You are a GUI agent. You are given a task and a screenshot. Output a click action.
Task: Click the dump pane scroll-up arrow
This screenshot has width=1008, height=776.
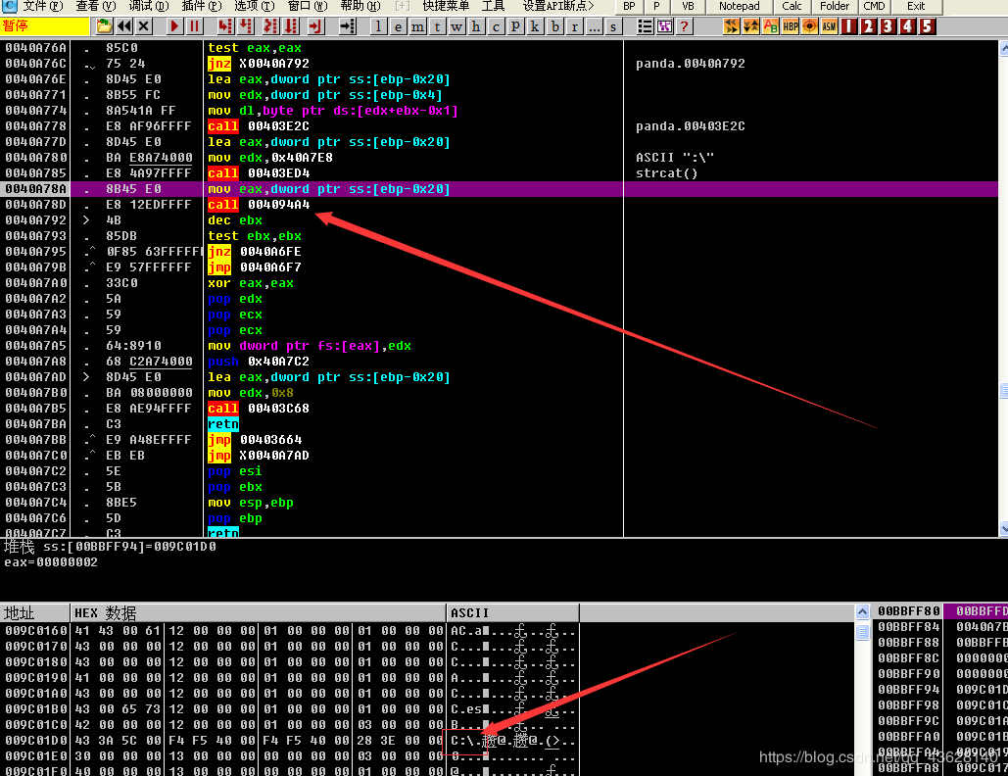click(863, 611)
